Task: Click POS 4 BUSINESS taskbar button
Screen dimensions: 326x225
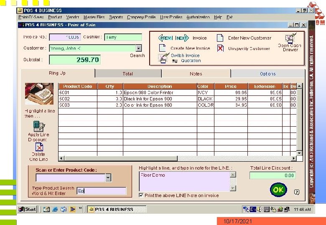Action: 117,209
